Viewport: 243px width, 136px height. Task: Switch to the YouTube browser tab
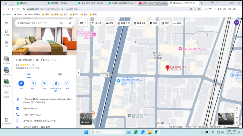pos(153,3)
